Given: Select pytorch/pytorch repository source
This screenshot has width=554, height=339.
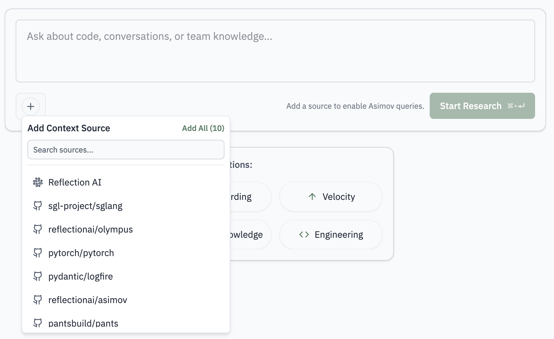Looking at the screenshot, I should [x=81, y=253].
